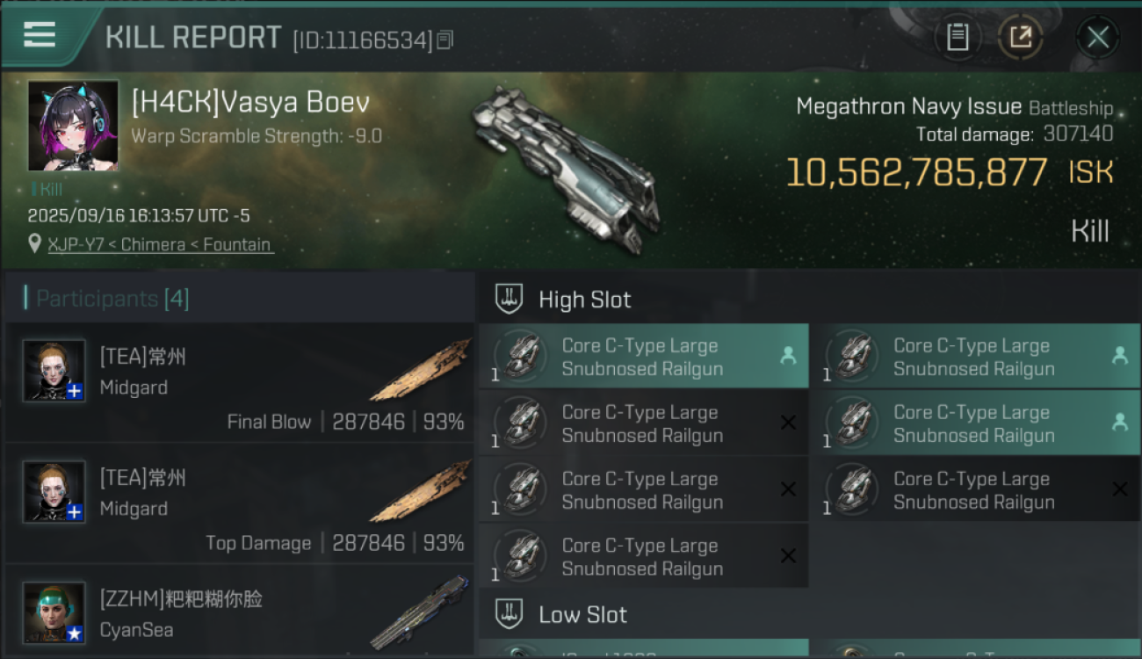Click destroyed X mark on bottom-left railgun
Screen dimensions: 1142x659
click(788, 555)
